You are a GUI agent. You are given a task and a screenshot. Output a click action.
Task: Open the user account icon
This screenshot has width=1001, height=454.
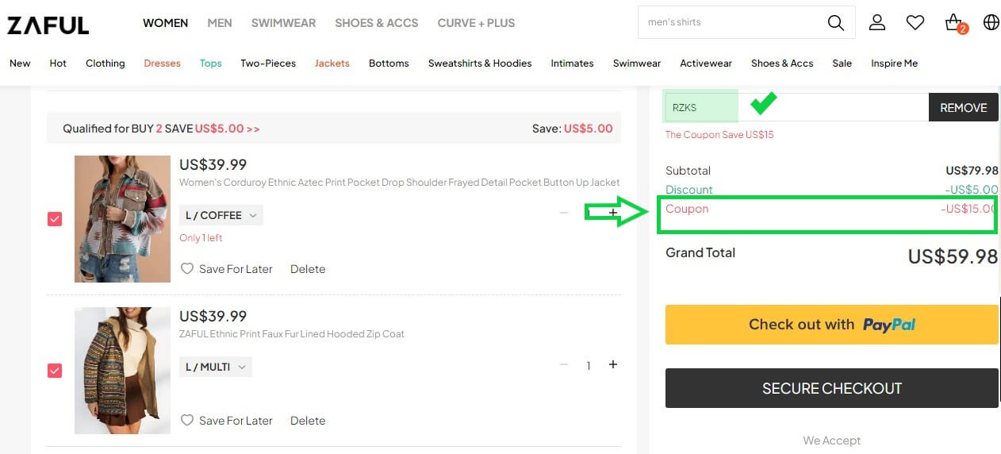coord(876,23)
